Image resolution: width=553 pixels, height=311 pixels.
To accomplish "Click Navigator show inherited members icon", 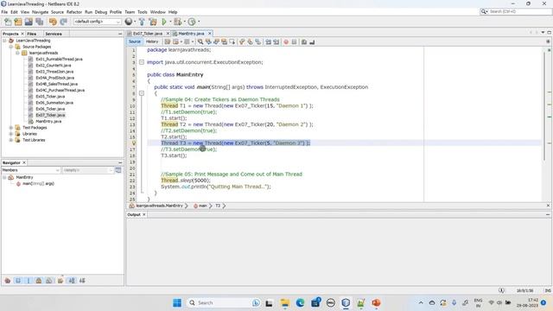I will pyautogui.click(x=8, y=281).
